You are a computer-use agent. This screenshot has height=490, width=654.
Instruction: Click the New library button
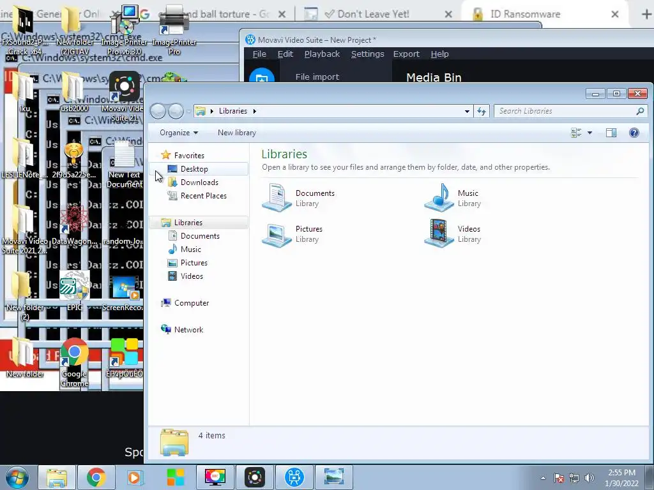pos(236,133)
